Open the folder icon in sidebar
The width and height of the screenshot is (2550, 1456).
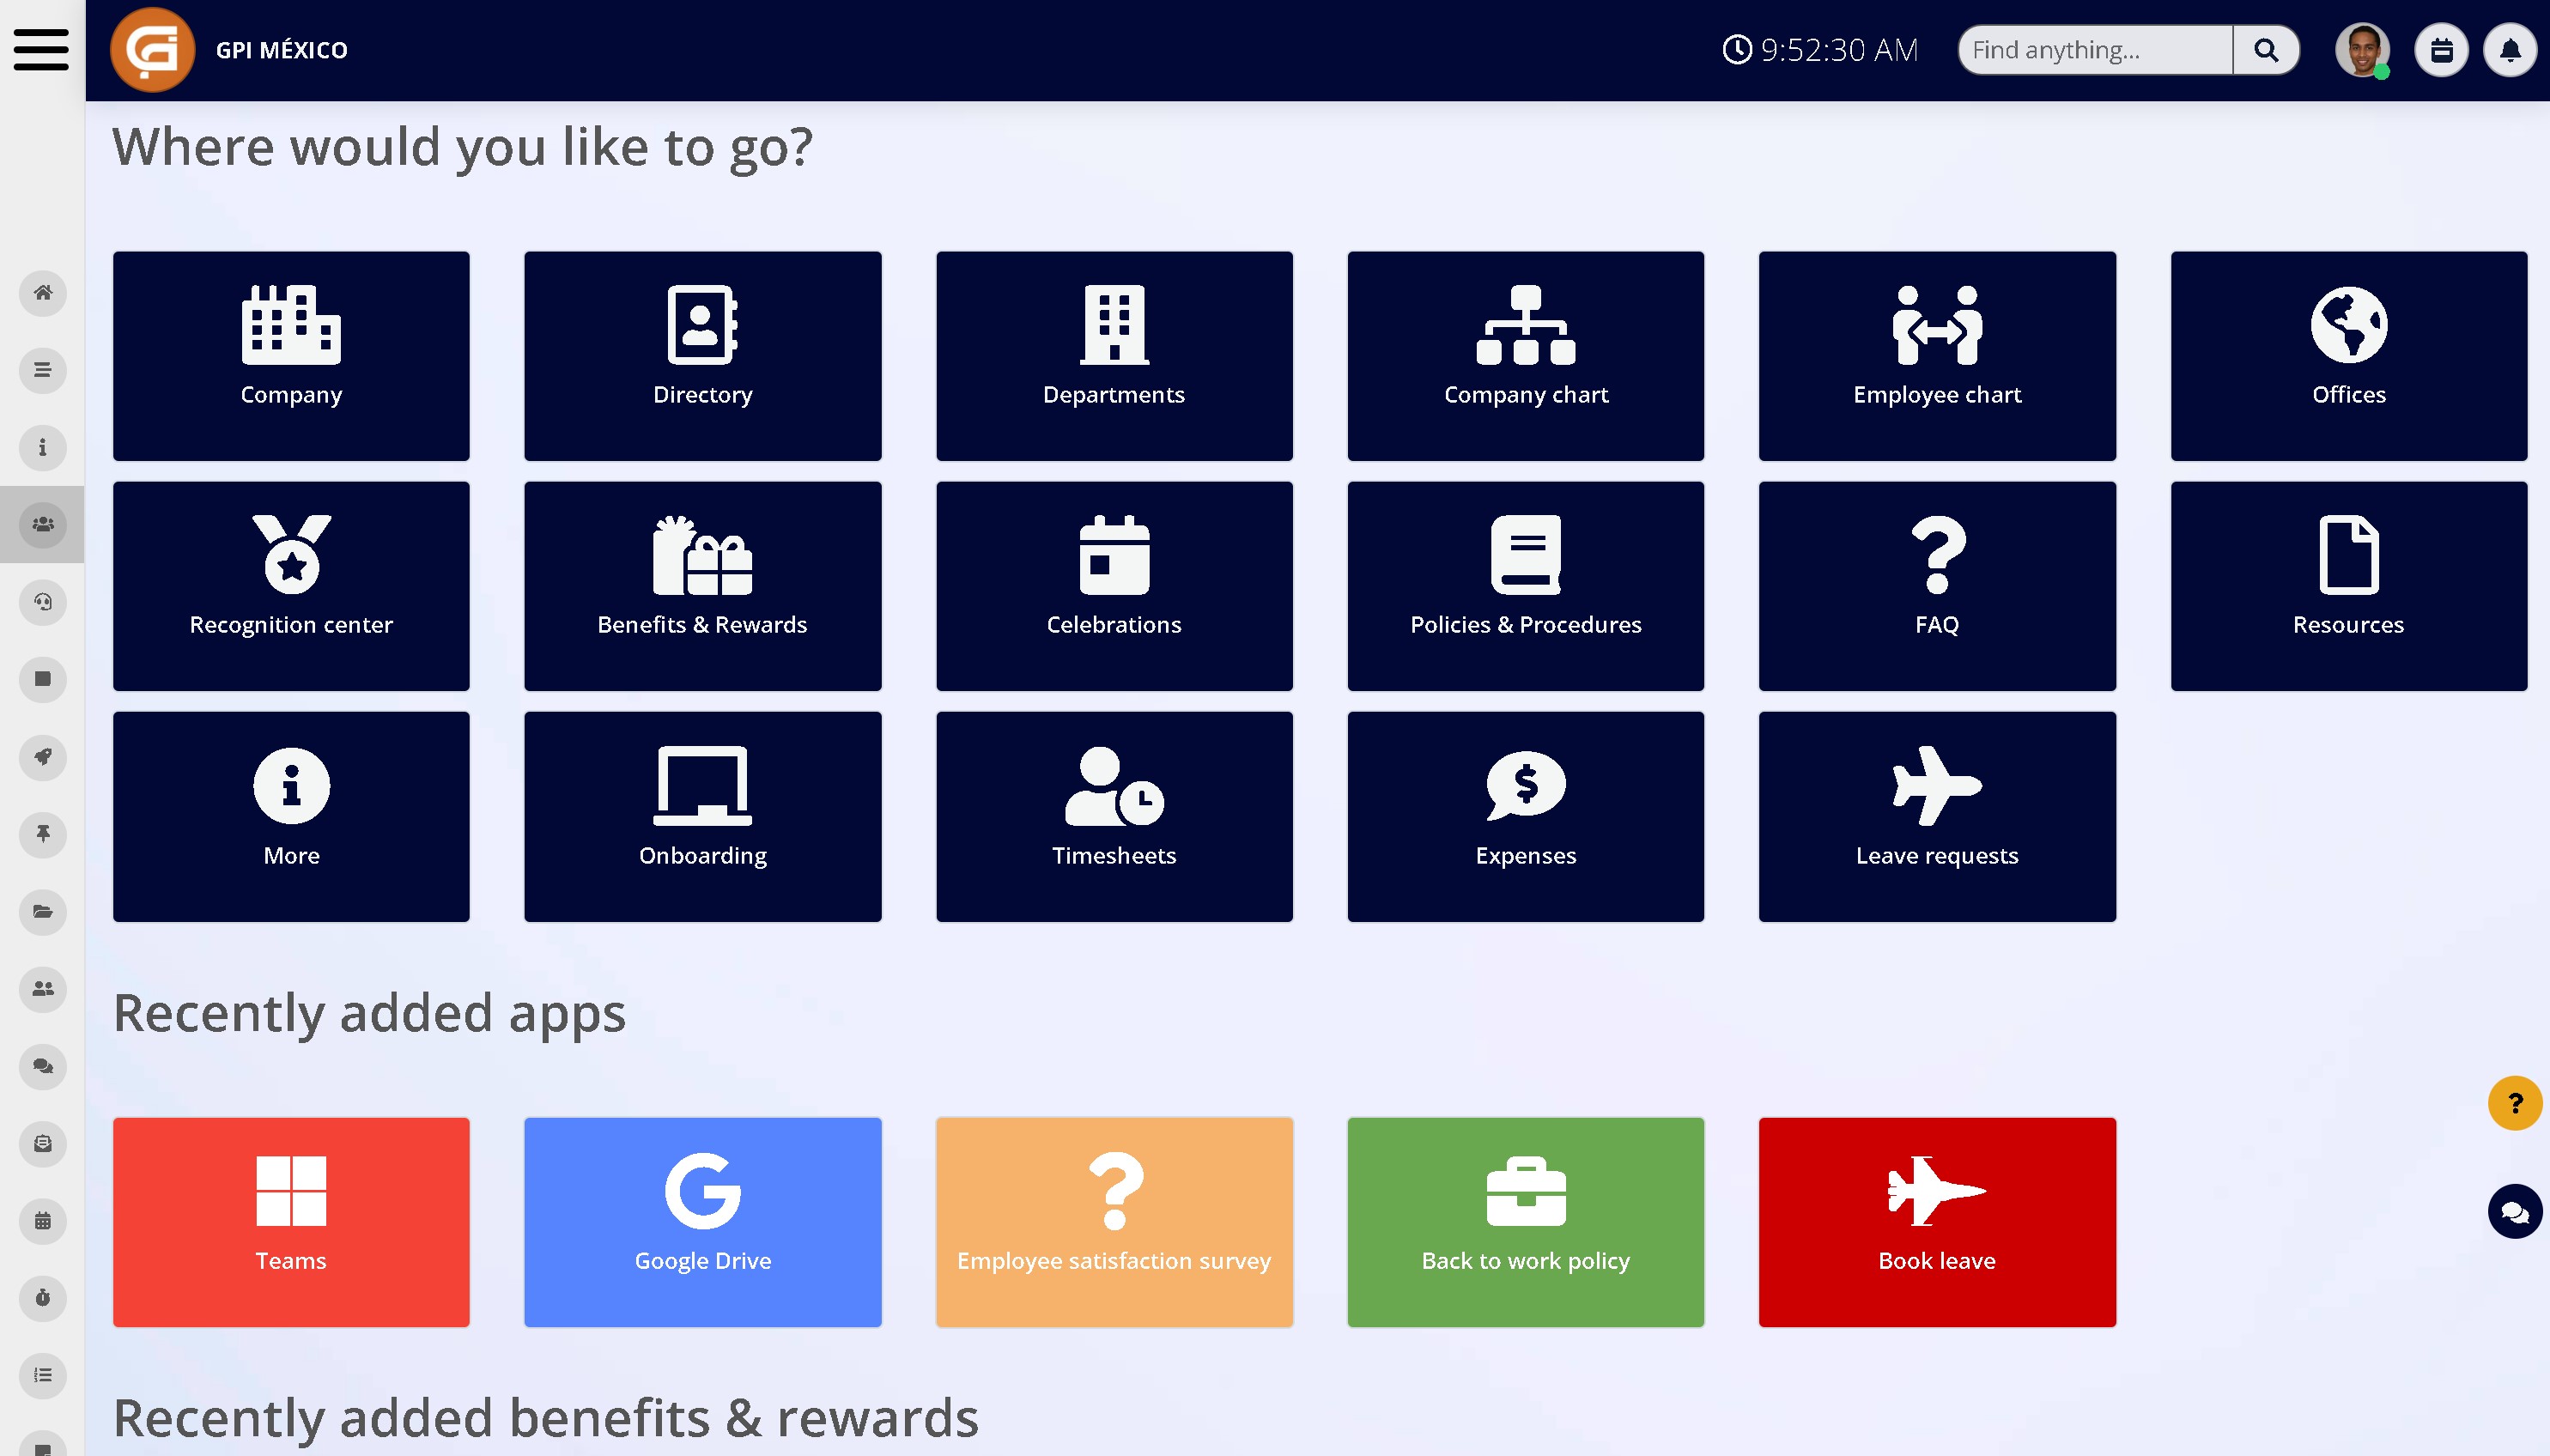(x=43, y=912)
